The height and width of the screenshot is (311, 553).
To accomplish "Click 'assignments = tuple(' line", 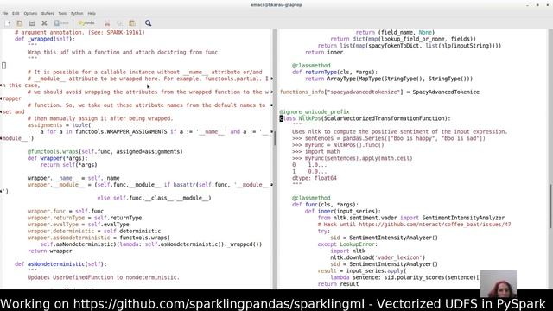I will 60,125.
